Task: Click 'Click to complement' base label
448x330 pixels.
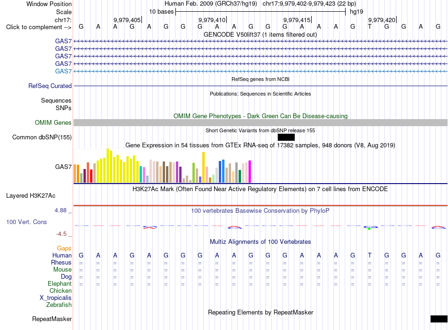Action: point(39,27)
